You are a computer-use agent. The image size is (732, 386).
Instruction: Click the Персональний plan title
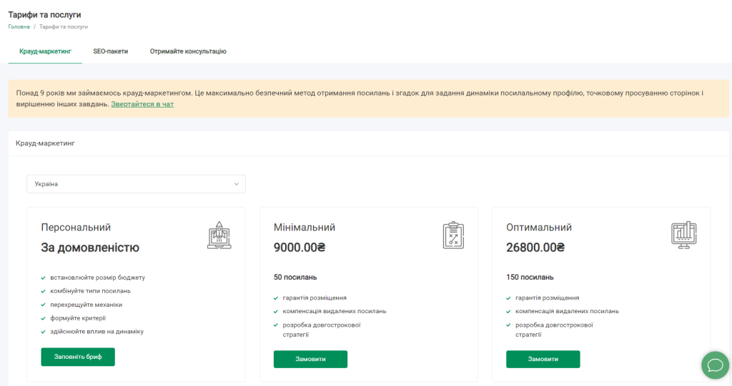76,228
